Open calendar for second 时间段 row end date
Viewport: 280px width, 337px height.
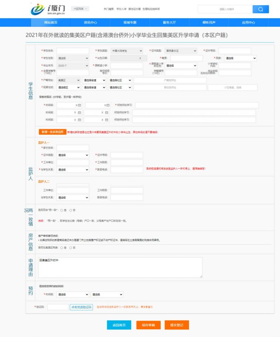(107, 113)
